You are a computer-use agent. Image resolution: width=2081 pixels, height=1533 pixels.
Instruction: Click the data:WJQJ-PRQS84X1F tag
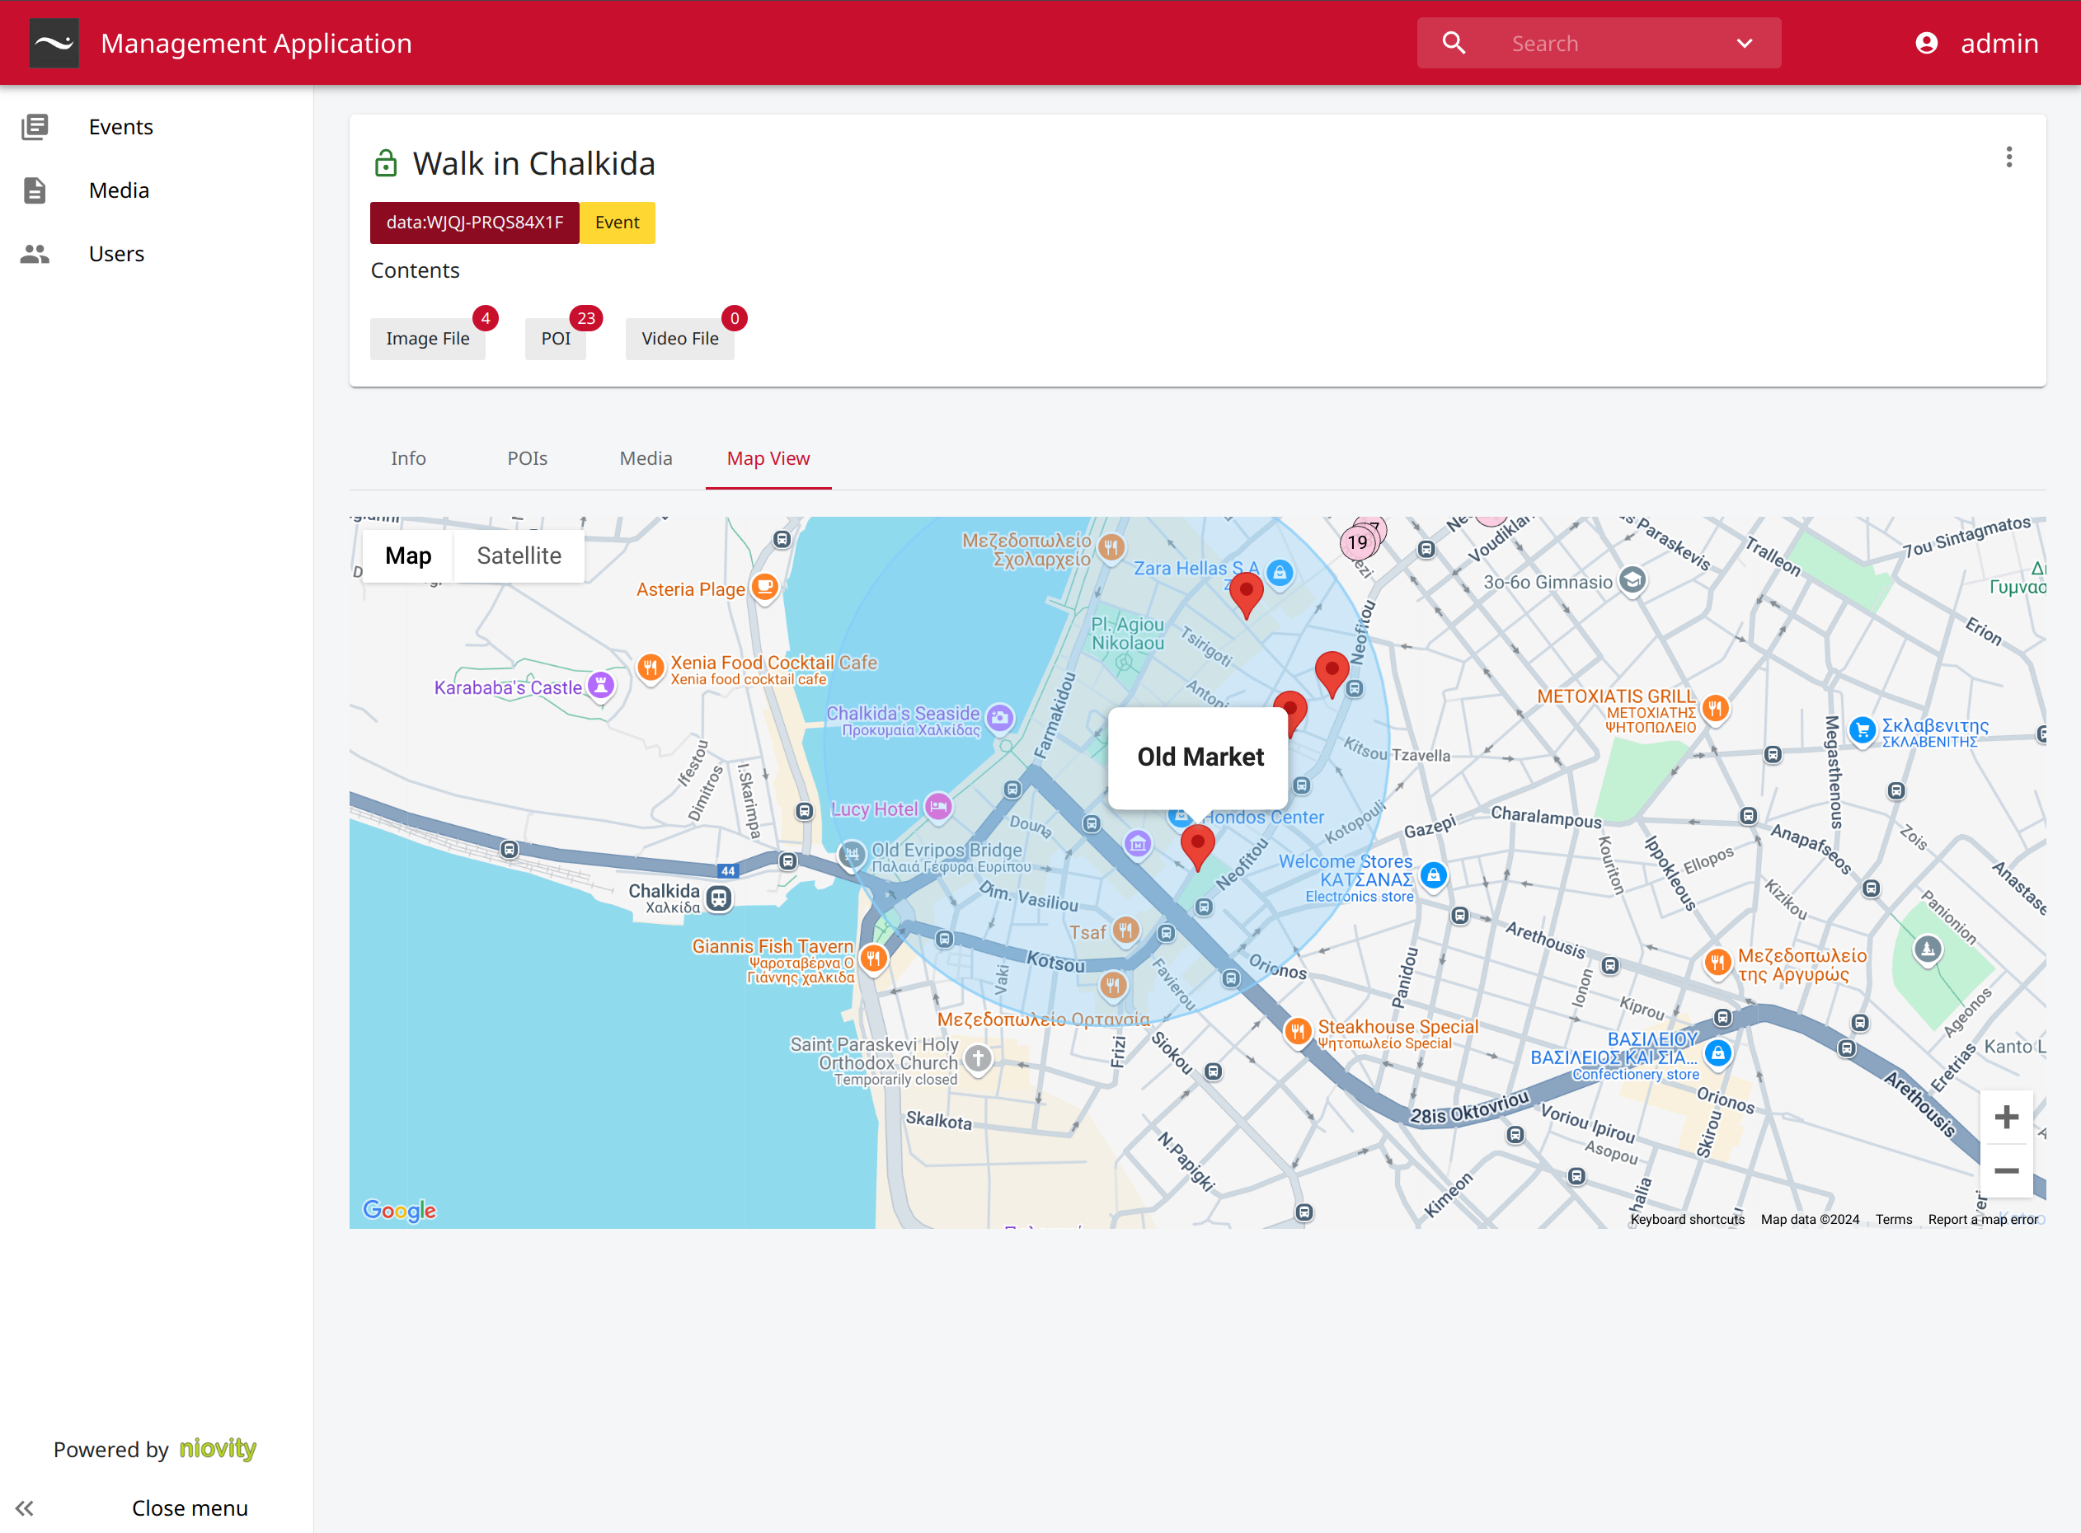pyautogui.click(x=474, y=223)
